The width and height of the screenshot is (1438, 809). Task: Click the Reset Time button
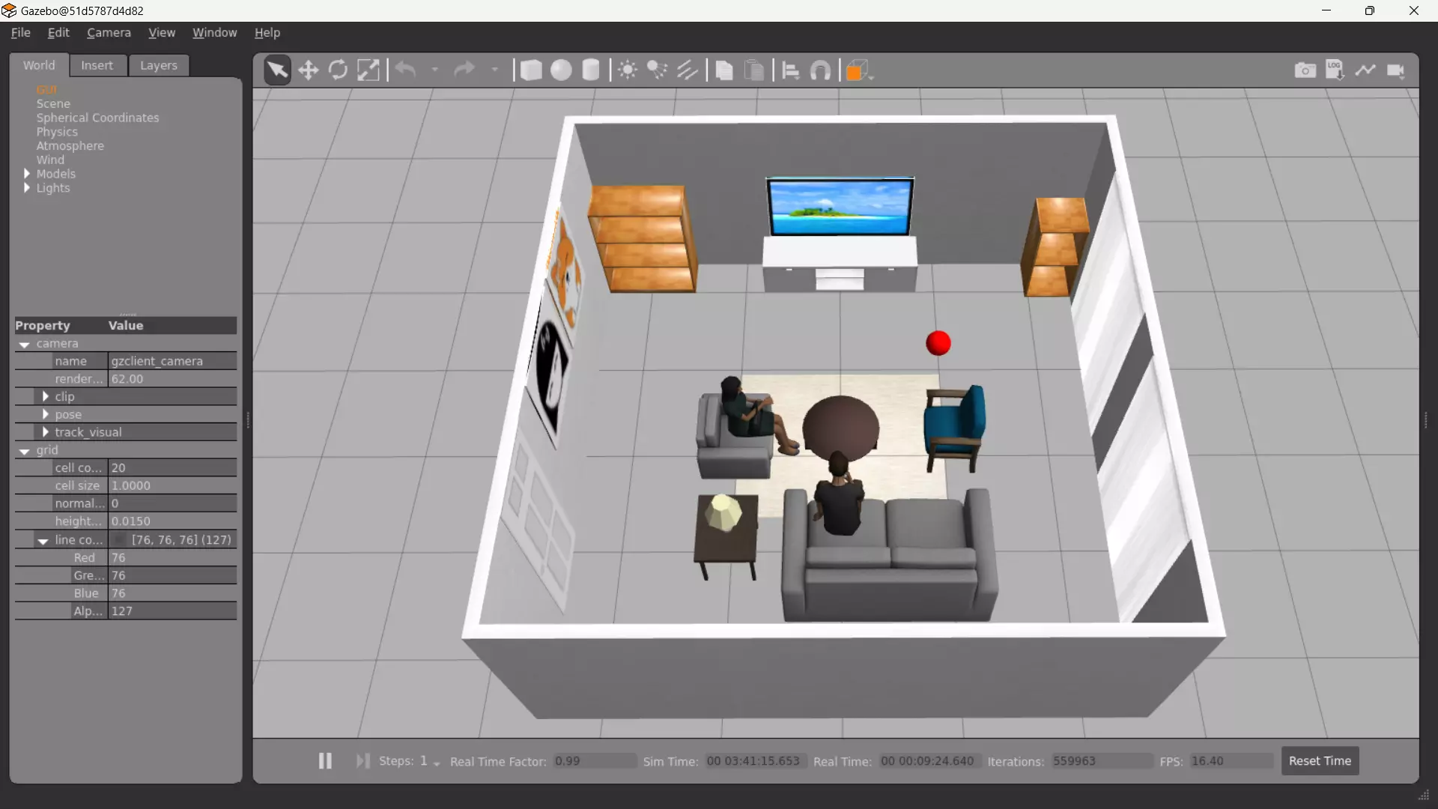tap(1320, 760)
